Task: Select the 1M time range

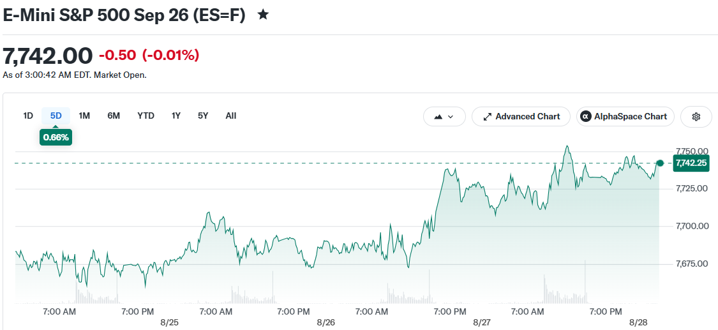Action: (x=84, y=116)
